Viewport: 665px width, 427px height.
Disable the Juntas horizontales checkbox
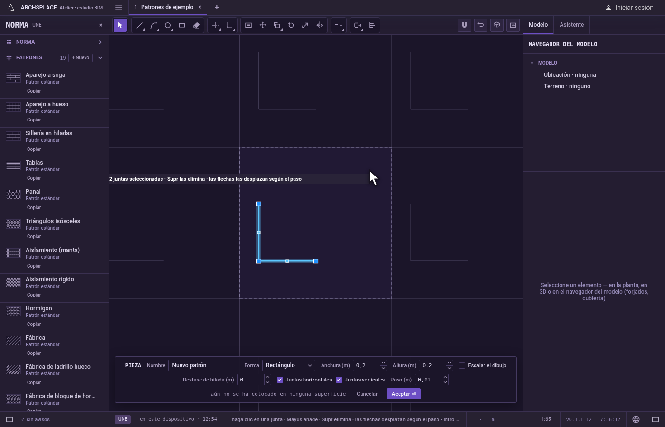pos(280,380)
